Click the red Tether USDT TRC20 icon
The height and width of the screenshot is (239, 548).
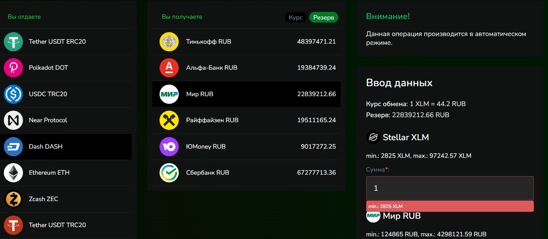[x=13, y=225]
